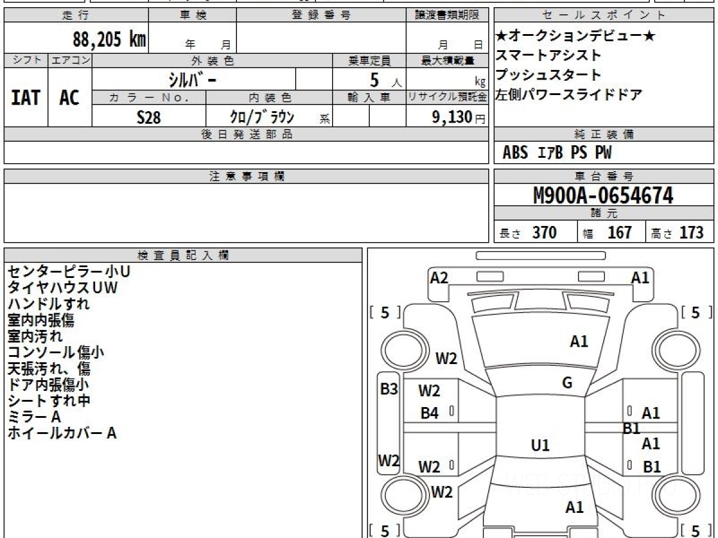Click the inspector note ホイールカバー A
This screenshot has height=538, width=718.
tap(62, 433)
